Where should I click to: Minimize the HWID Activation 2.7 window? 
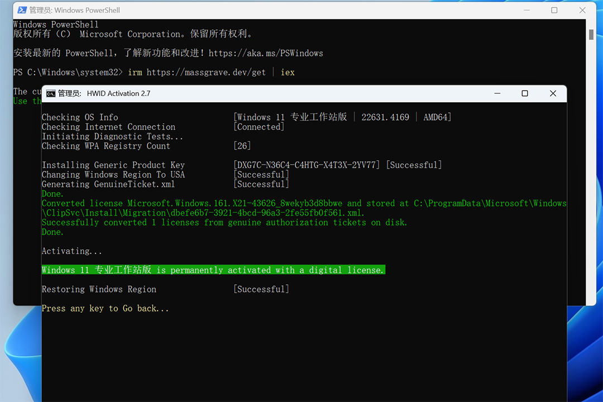click(497, 93)
